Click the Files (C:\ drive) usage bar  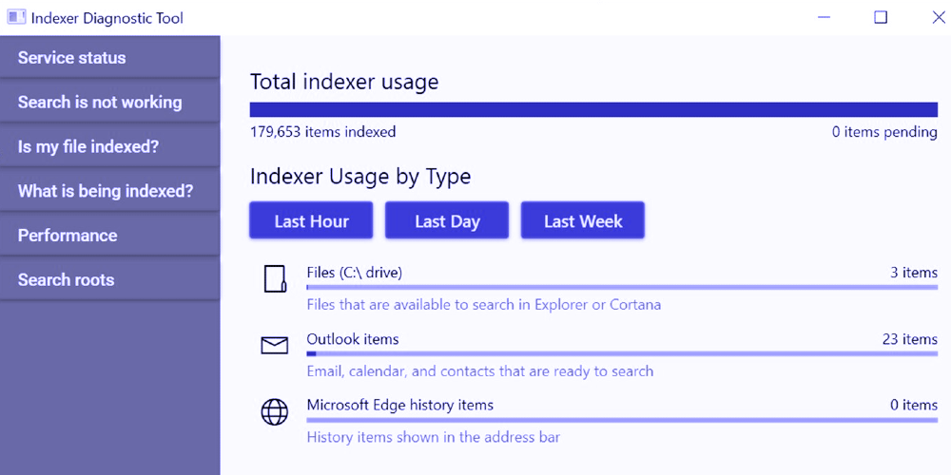point(622,287)
